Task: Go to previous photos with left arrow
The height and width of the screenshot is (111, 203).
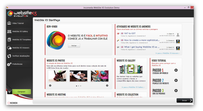Action: pos(50,85)
